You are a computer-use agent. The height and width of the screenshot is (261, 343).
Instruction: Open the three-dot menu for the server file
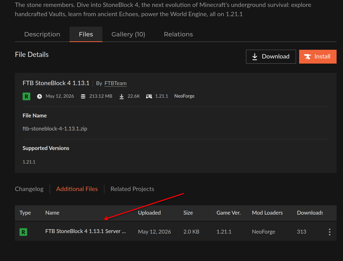[x=330, y=232]
